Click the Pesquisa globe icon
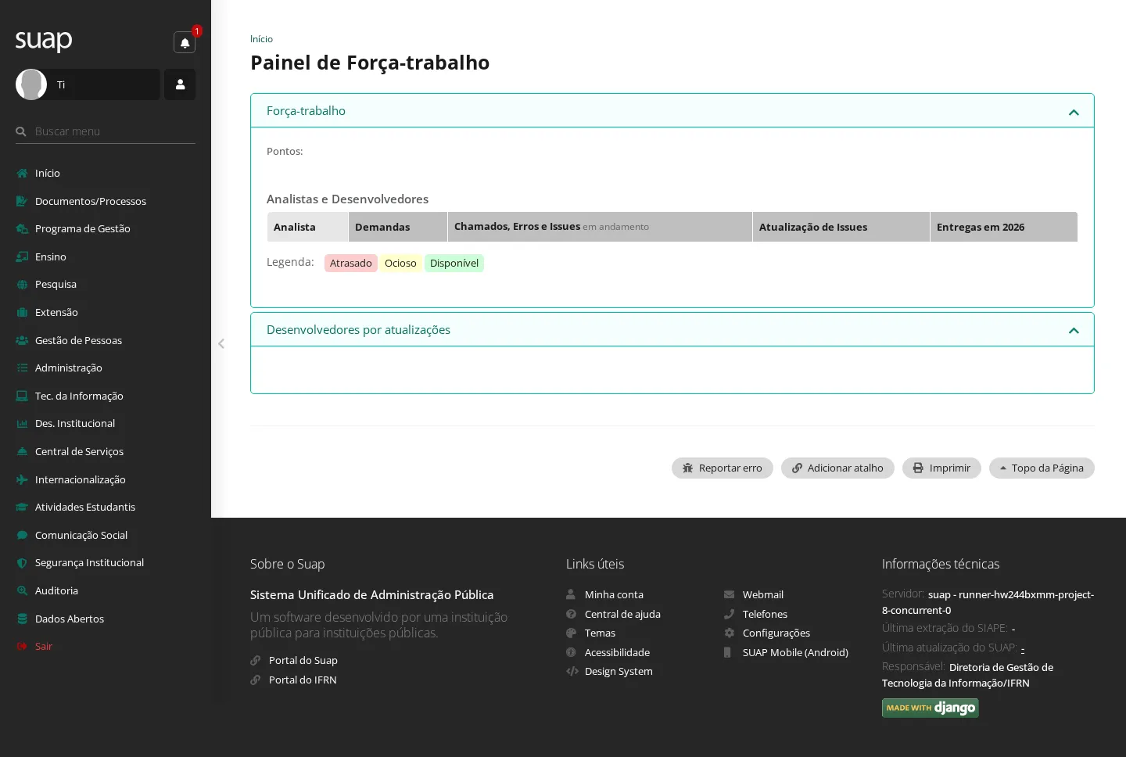Screen dimensions: 1126x757 (22, 285)
